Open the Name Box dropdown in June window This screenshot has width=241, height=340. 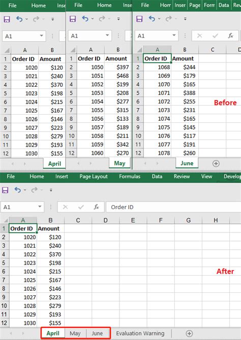pos(174,36)
